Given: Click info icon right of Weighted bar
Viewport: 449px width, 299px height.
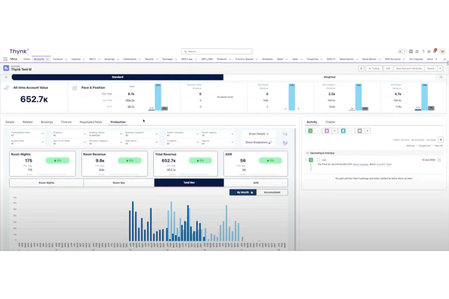Looking at the screenshot, I should click(x=441, y=77).
